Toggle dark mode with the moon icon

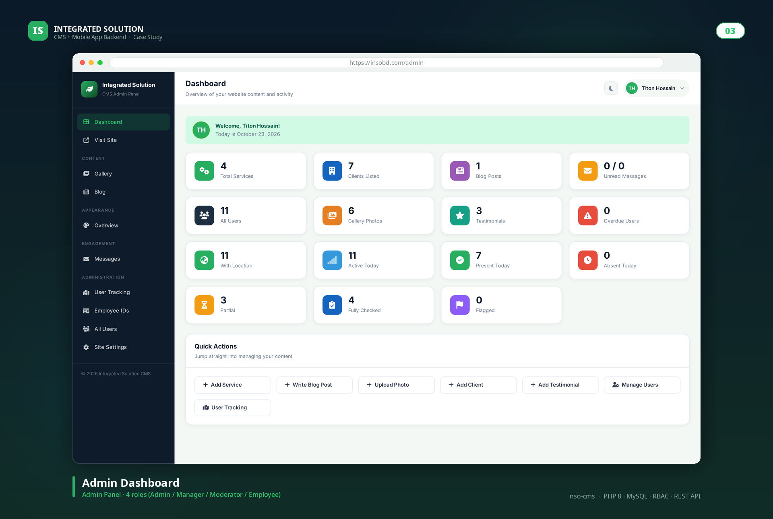pyautogui.click(x=611, y=88)
